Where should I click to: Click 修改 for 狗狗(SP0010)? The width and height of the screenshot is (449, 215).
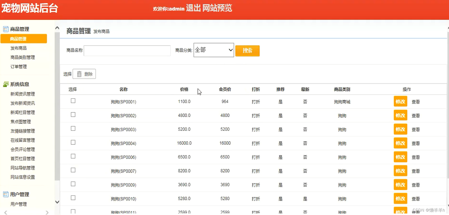tap(401, 198)
